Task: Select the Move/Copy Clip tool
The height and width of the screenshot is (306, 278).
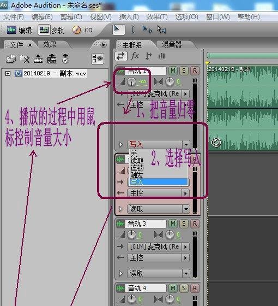Action: (x=147, y=30)
